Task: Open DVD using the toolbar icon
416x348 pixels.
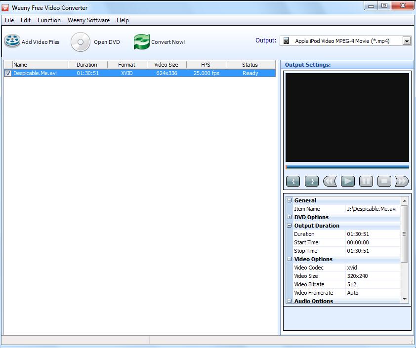Action: 80,42
